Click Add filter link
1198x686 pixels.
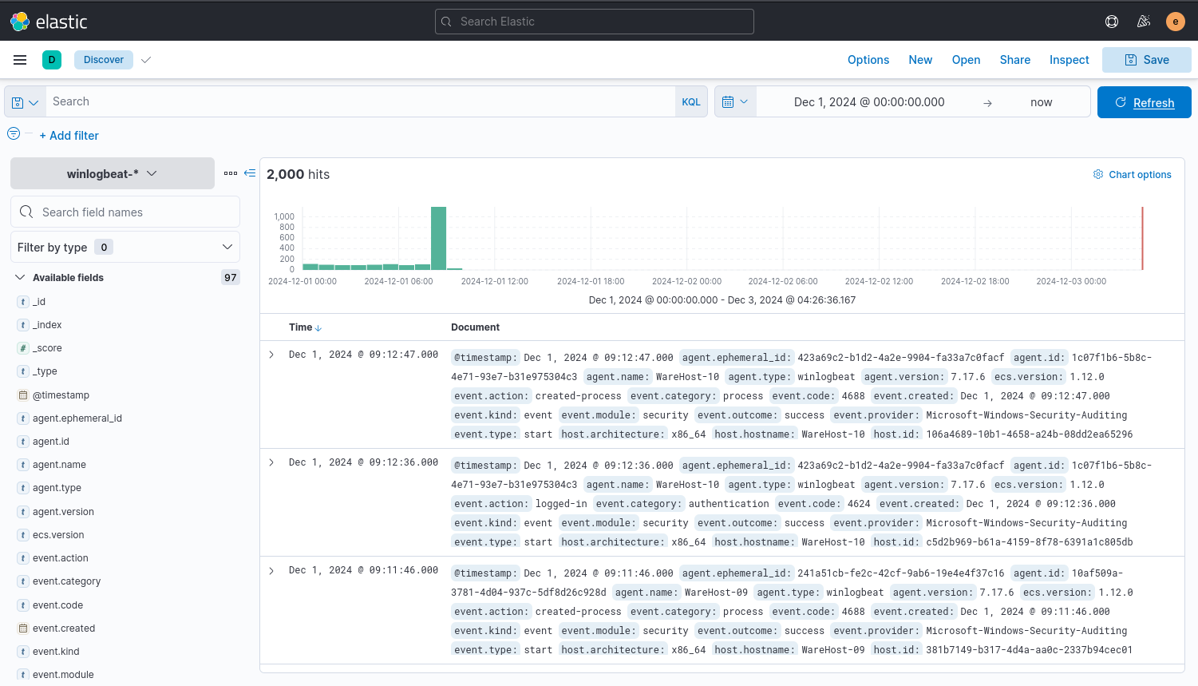click(x=69, y=136)
